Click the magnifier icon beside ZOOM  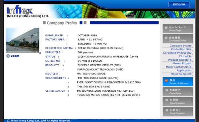(8, 56)
